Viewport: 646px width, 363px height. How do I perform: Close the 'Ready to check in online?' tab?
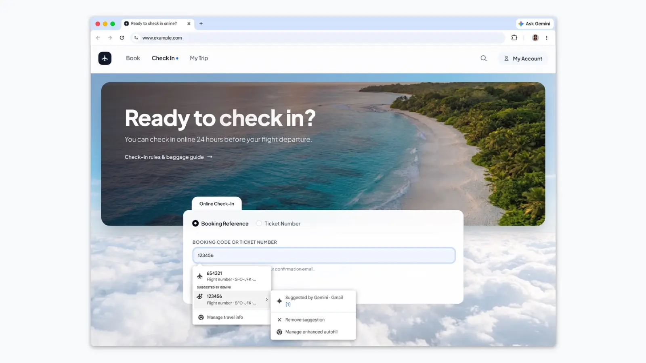coord(189,23)
